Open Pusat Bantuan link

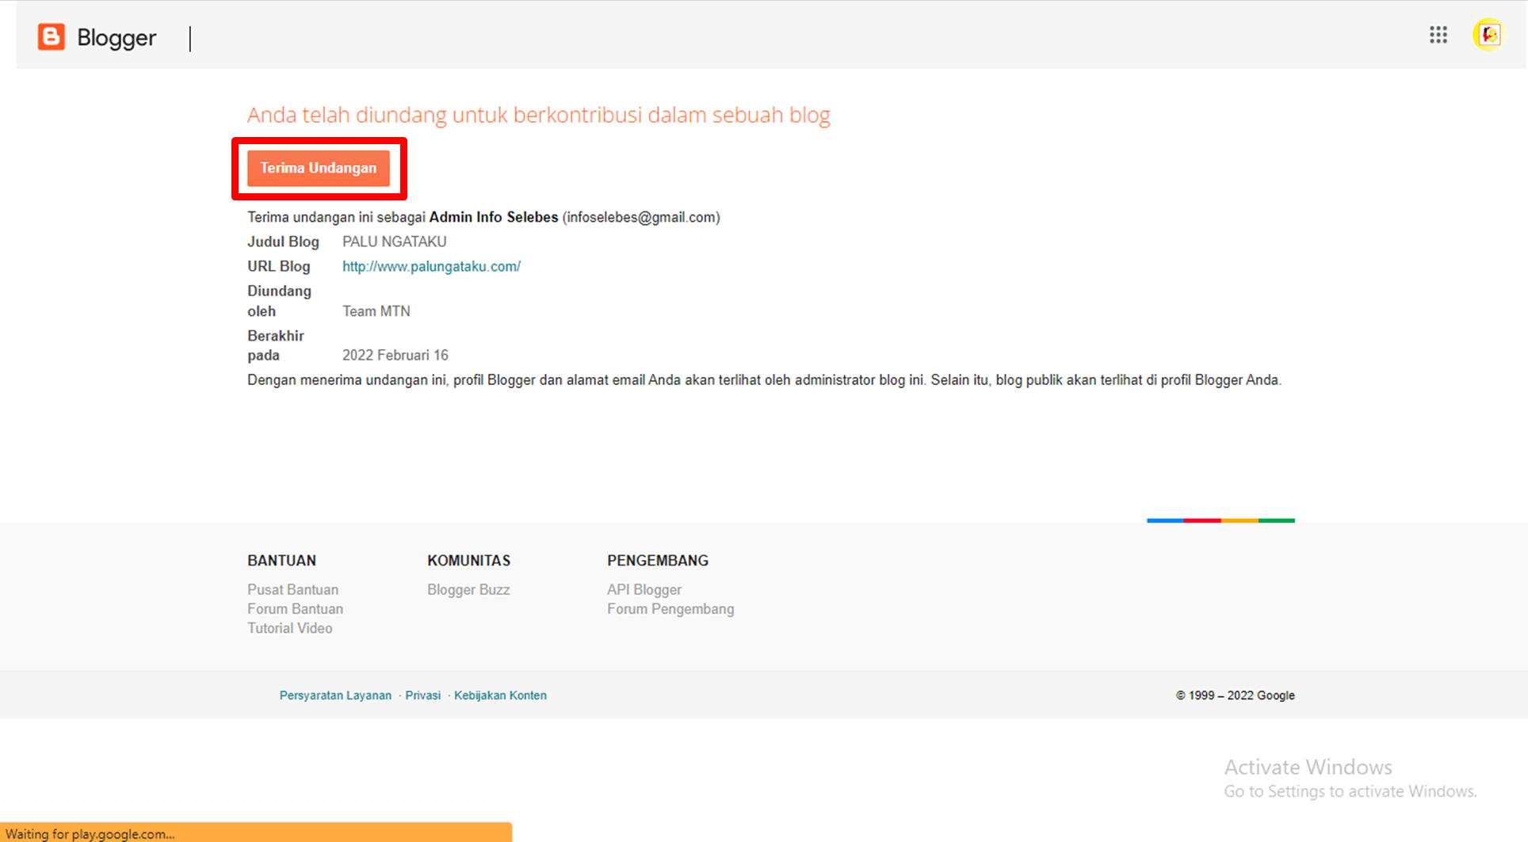[x=292, y=589]
